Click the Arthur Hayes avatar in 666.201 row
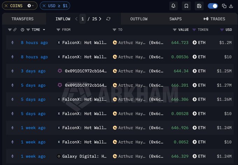 click(x=115, y=85)
